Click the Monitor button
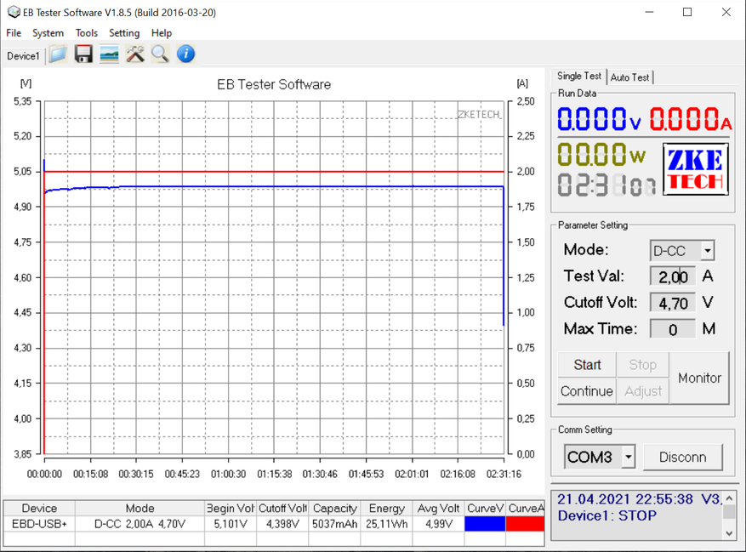746x552 pixels. [699, 378]
